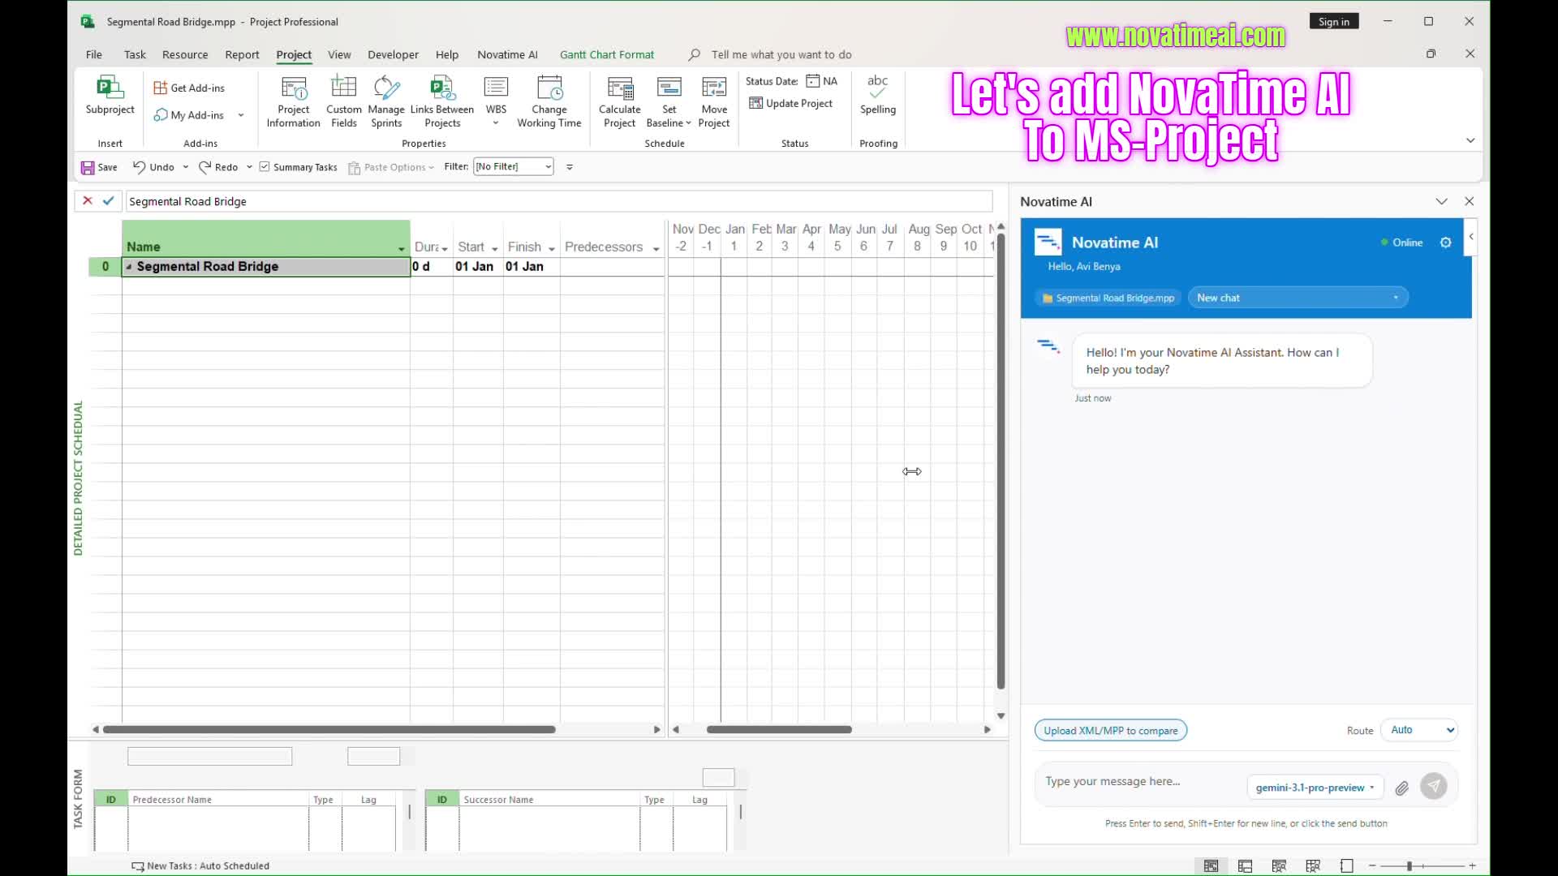The height and width of the screenshot is (876, 1558).
Task: Collapse the Segmental Road Bridge summary row
Action: pyautogui.click(x=129, y=267)
